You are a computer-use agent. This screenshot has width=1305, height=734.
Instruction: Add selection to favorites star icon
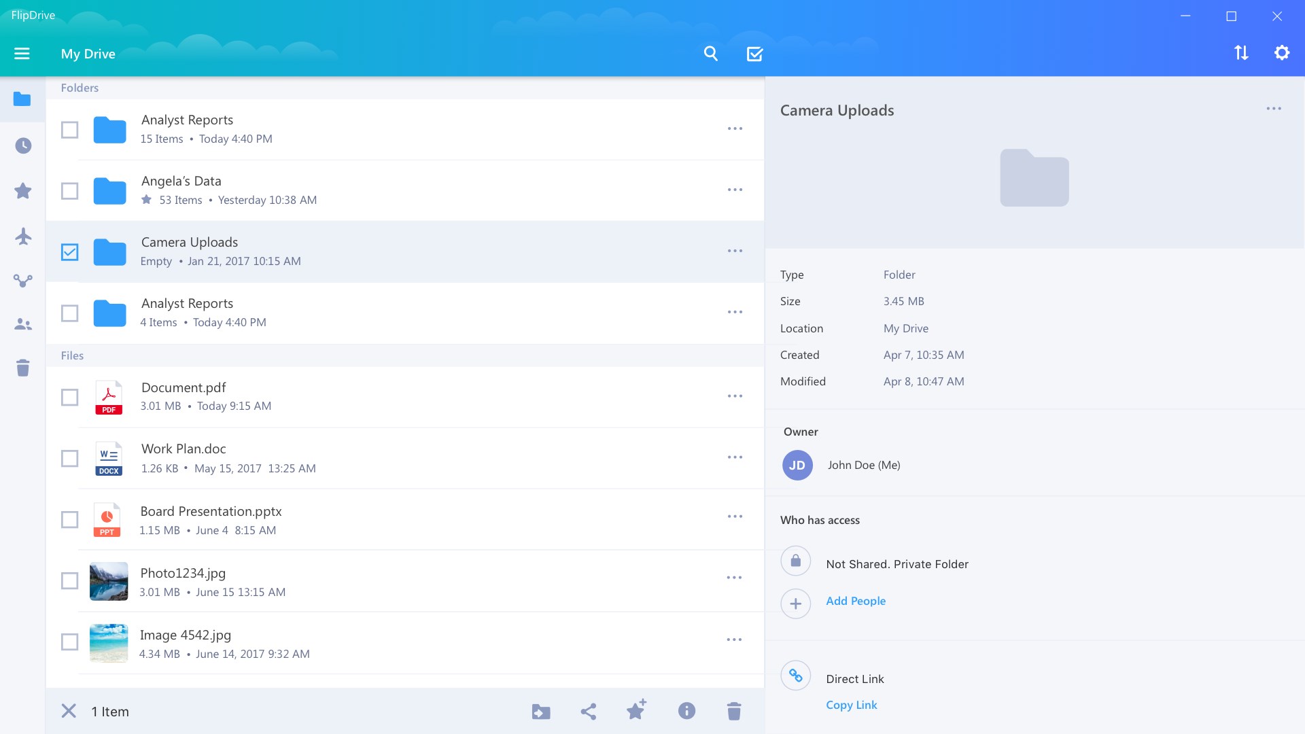[636, 710]
